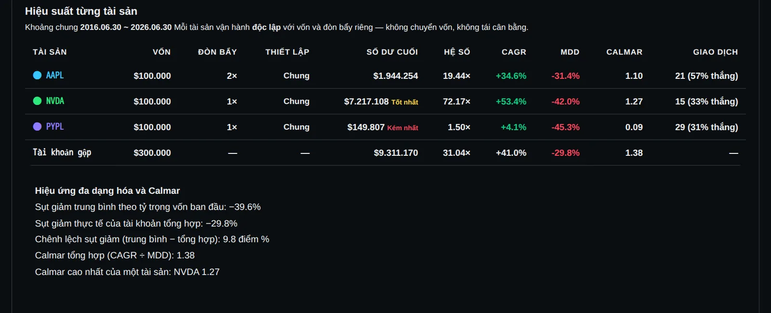Click combined CAGR +41.0%
This screenshot has width=771, height=313.
coord(511,153)
